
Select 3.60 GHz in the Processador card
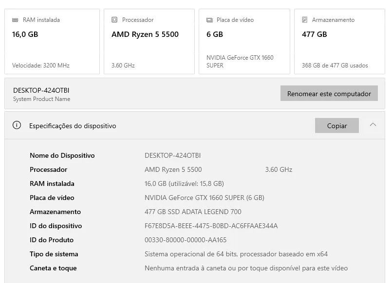[123, 66]
